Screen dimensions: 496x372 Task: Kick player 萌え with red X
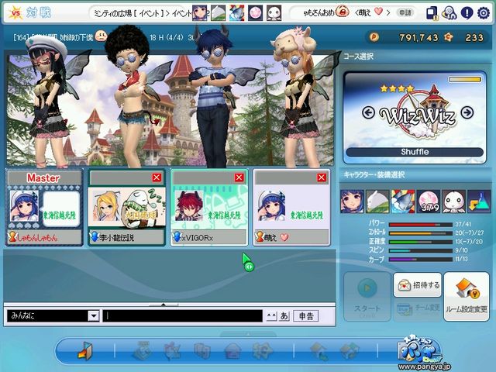(322, 177)
